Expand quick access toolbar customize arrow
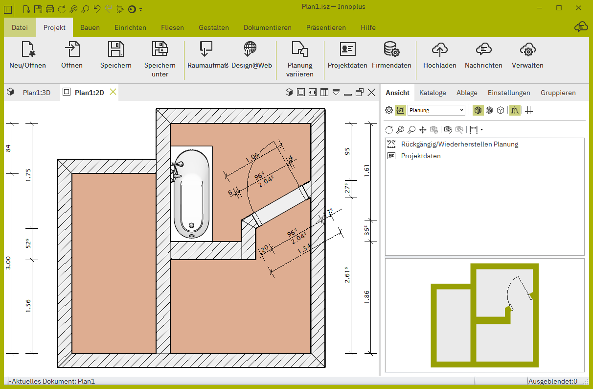593x389 pixels. click(x=141, y=9)
